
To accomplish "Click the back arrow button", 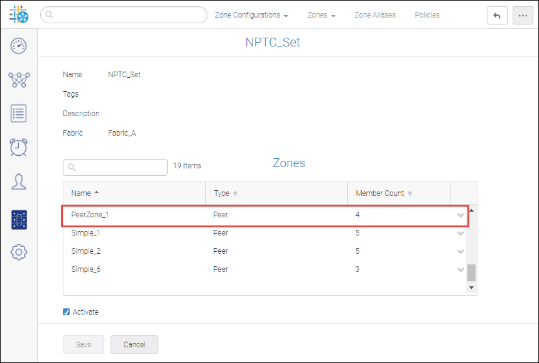I will 497,16.
